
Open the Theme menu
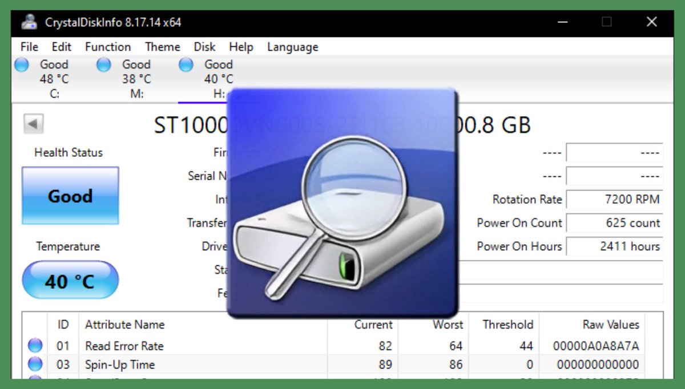click(x=162, y=47)
